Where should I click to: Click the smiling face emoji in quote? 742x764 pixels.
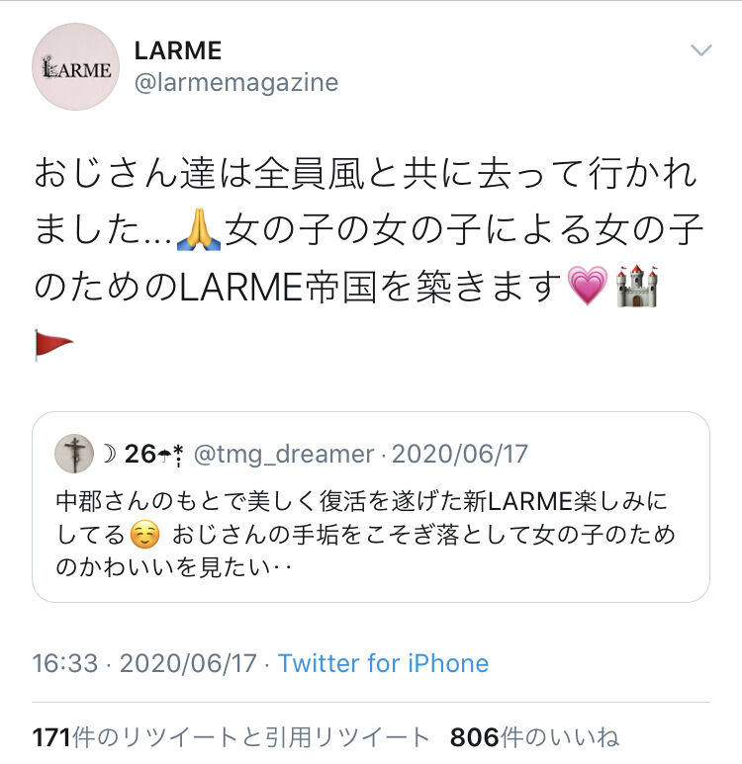click(144, 535)
